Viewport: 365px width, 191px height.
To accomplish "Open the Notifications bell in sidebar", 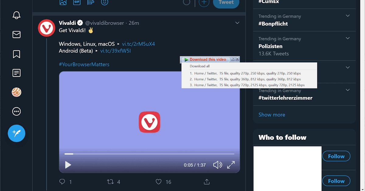I will 16,15.
